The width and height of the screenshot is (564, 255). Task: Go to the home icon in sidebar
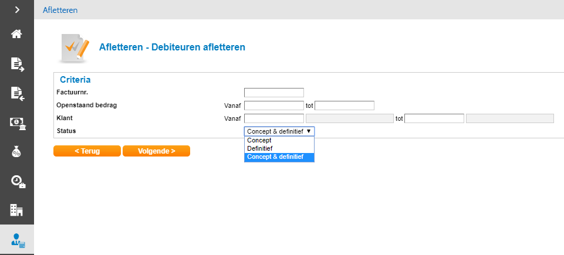[17, 34]
